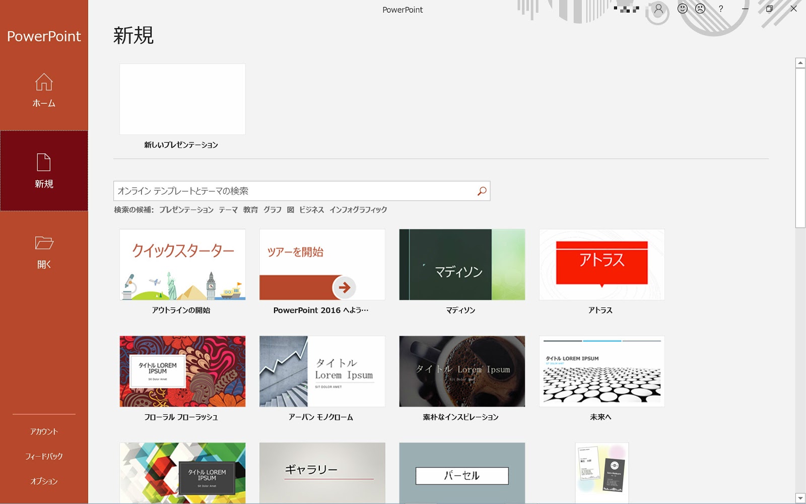Open the 開く (Open) folder icon
Image resolution: width=806 pixels, height=504 pixels.
(44, 243)
